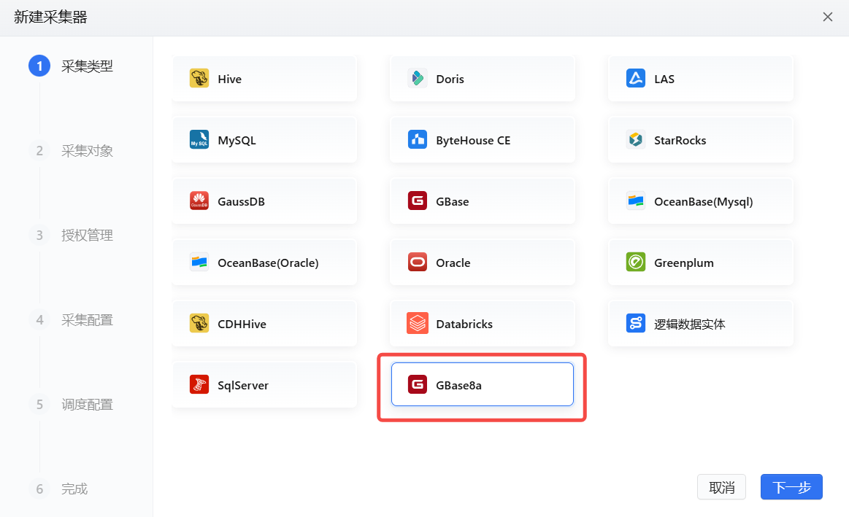This screenshot has height=517, width=849.
Task: Click the OceanBase(Oracle) logo icon
Action: click(199, 263)
